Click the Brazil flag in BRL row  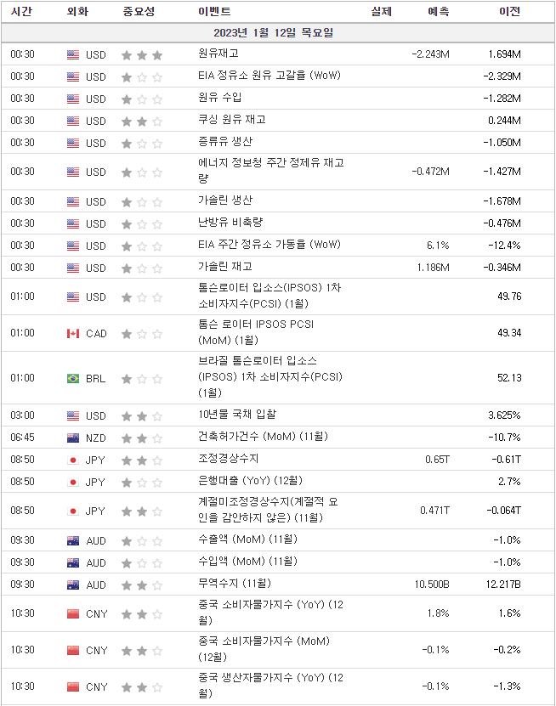(73, 379)
